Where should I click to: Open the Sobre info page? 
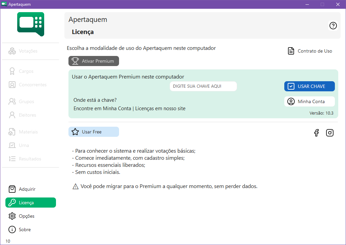[x=31, y=229]
